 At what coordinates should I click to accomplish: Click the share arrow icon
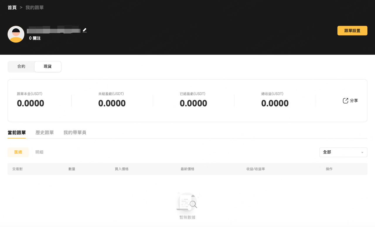tap(345, 101)
